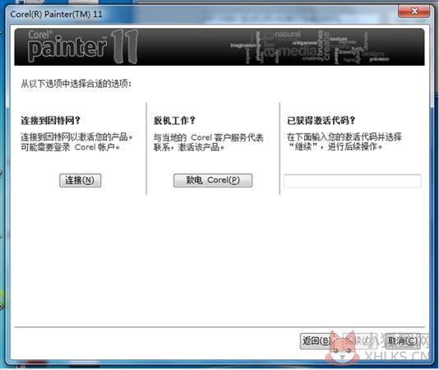
Task: Click the 返回(B) back button
Action: (317, 341)
